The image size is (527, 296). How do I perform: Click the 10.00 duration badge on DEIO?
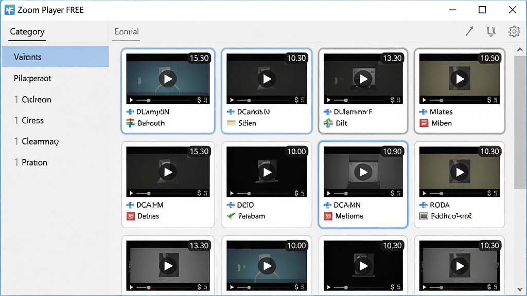(296, 152)
